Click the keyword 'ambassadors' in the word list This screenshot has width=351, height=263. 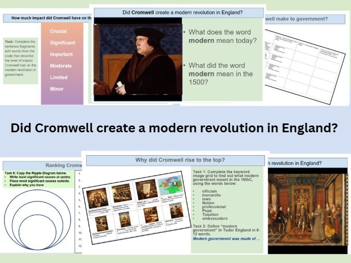(x=215, y=218)
